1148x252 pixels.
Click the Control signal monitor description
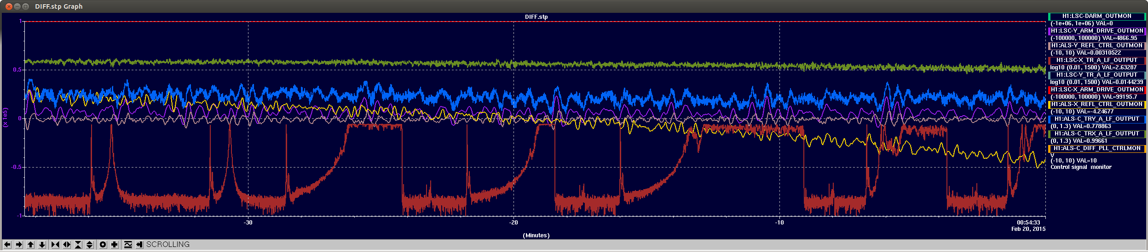[x=1081, y=167]
